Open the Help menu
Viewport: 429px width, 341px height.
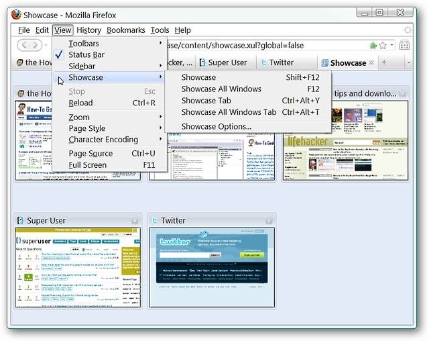pyautogui.click(x=182, y=30)
